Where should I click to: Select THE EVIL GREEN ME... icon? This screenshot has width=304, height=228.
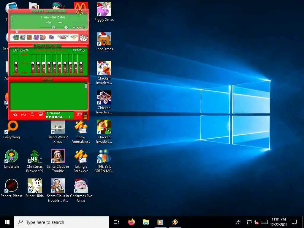tap(104, 161)
